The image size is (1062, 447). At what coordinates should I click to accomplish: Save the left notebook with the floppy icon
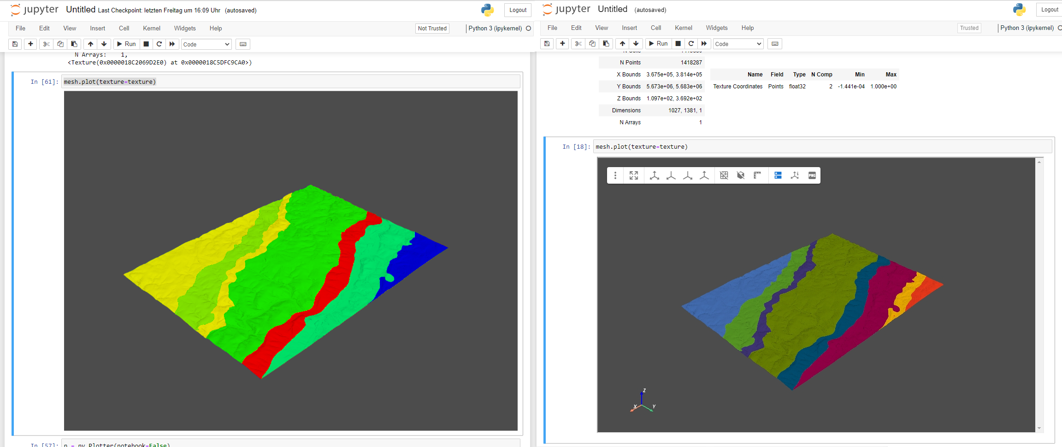pyautogui.click(x=15, y=44)
